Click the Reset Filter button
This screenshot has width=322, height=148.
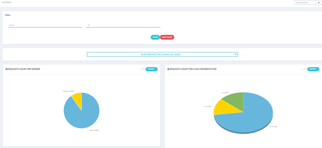pos(167,37)
